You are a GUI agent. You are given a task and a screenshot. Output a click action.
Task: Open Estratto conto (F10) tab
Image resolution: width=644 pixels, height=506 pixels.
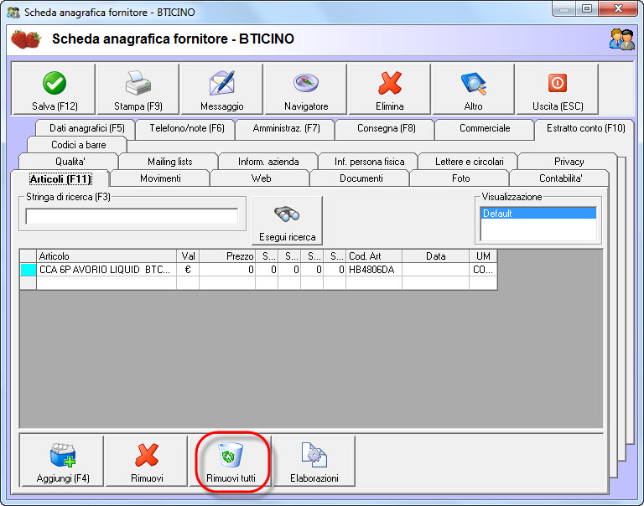[585, 128]
